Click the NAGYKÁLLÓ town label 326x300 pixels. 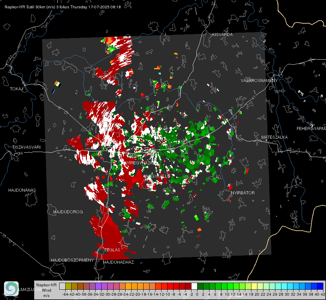tap(158, 176)
